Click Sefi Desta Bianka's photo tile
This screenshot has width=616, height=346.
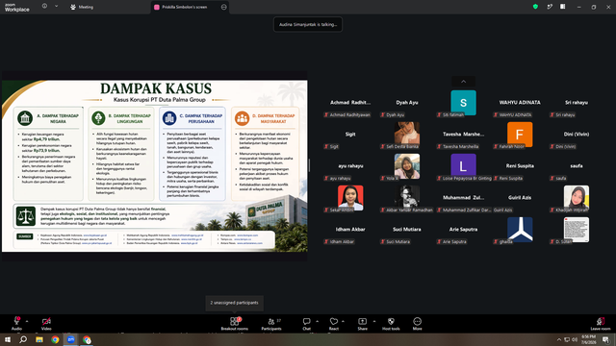click(407, 135)
